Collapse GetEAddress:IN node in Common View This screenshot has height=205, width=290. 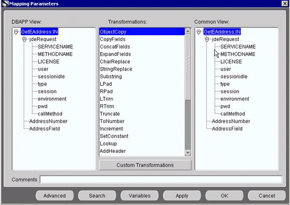click(199, 32)
